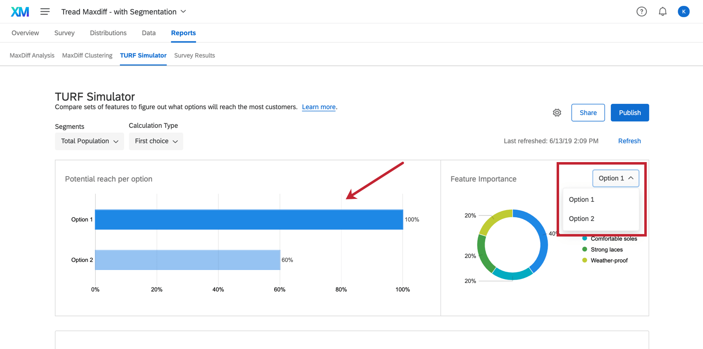This screenshot has height=349, width=703.
Task: Open the Total Population segments dropdown
Action: pos(89,141)
